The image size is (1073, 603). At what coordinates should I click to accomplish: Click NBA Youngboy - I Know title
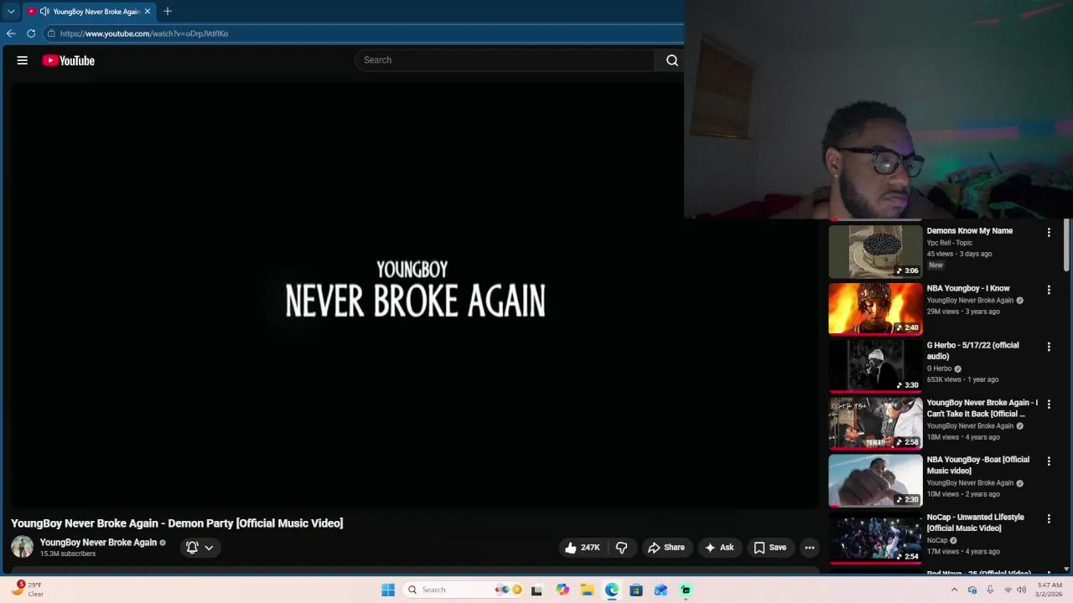967,288
